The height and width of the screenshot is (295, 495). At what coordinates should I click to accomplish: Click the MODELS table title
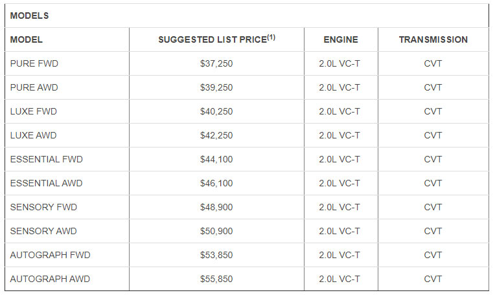(29, 16)
